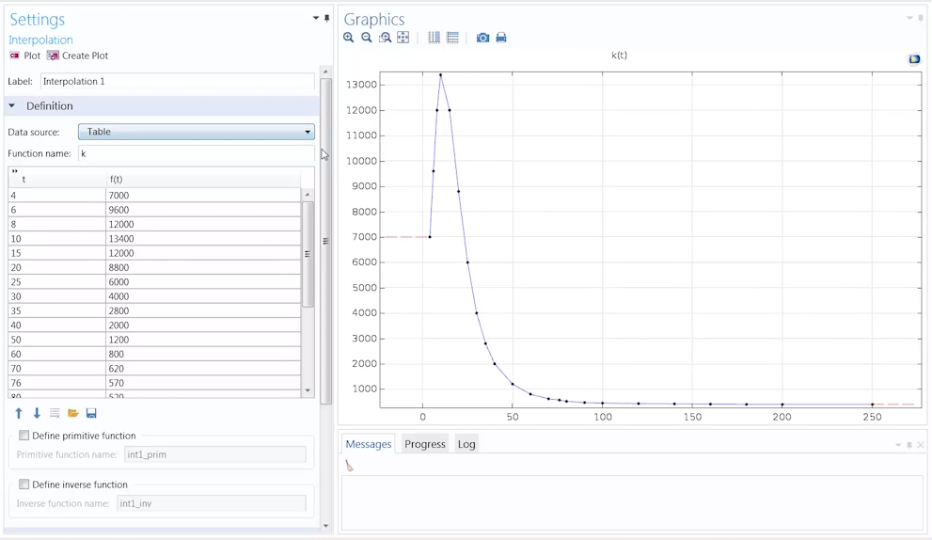
Task: Select the cell with value 2000
Action: pos(203,326)
